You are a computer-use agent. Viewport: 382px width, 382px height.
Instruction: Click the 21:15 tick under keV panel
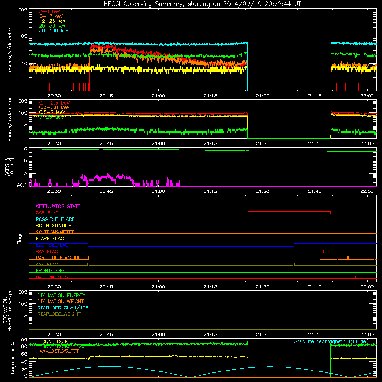pyautogui.click(x=211, y=96)
